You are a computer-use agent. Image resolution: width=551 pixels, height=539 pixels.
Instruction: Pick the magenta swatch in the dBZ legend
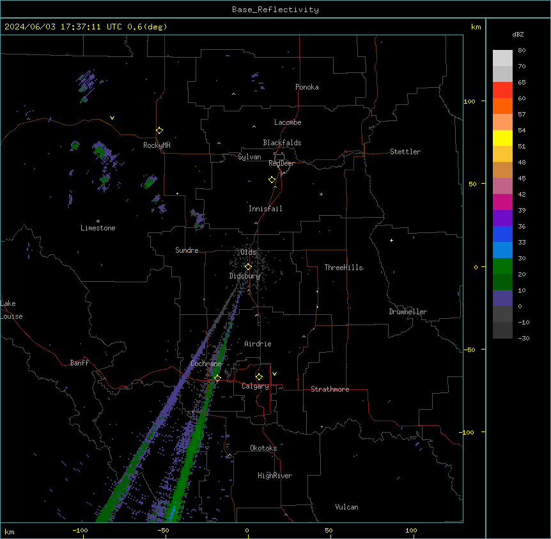tap(502, 202)
